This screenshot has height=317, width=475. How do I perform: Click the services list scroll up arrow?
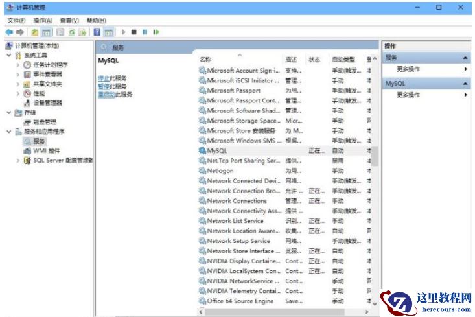pos(375,59)
